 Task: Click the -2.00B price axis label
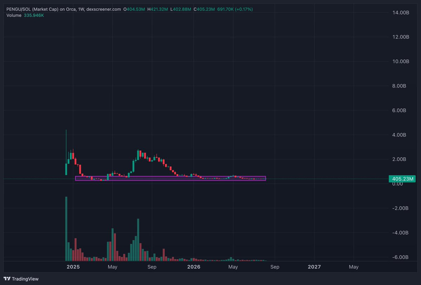[x=400, y=208]
